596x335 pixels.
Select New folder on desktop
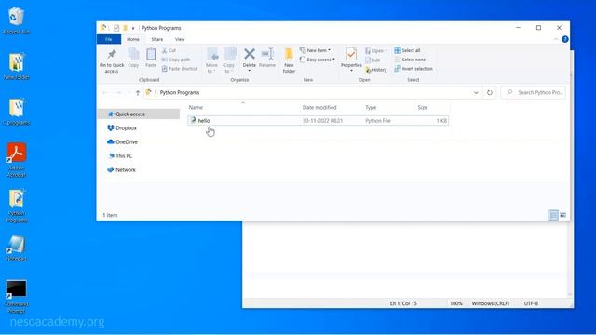[17, 67]
